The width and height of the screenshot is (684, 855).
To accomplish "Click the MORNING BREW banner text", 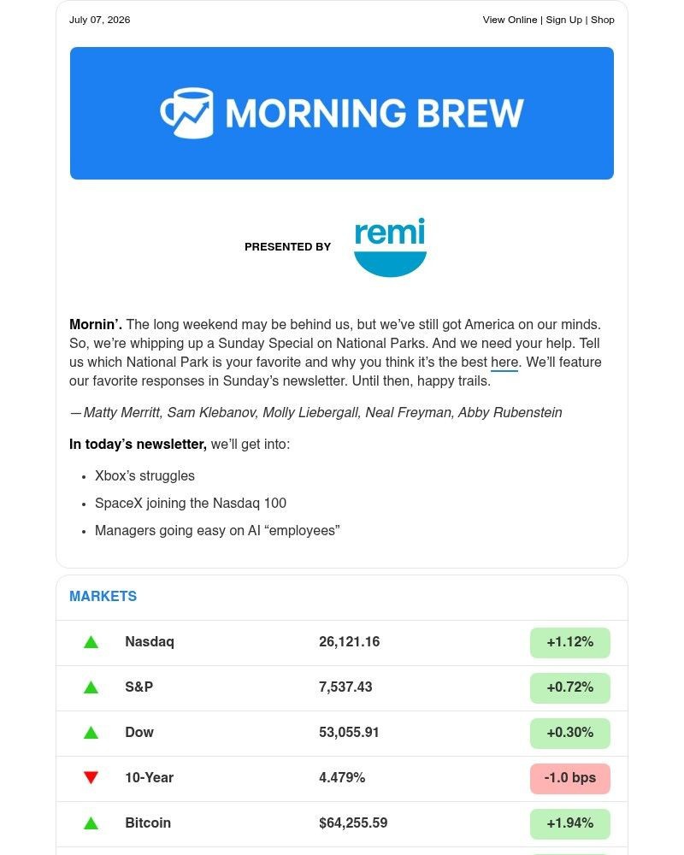I will click(x=374, y=113).
